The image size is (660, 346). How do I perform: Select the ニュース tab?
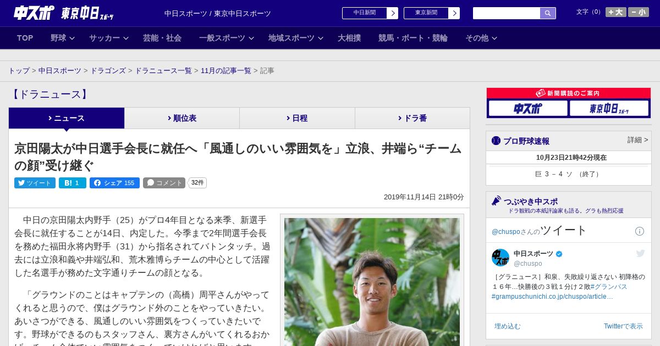tap(67, 118)
